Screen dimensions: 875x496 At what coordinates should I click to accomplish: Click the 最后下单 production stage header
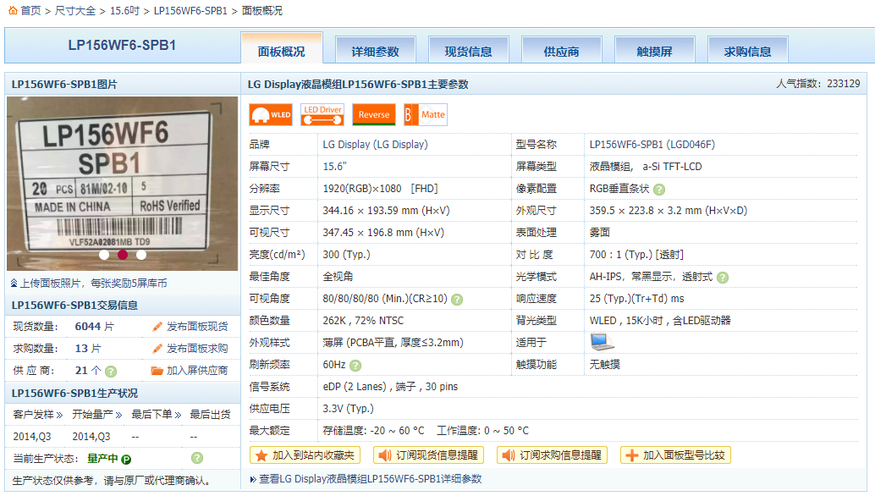[151, 415]
